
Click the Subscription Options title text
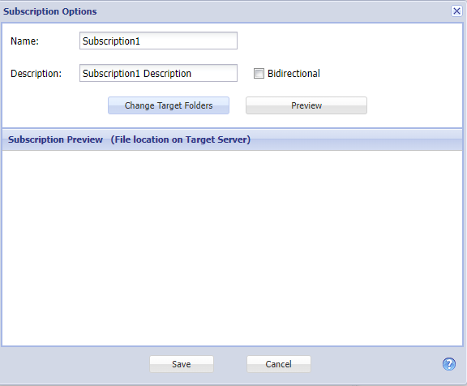(x=50, y=11)
